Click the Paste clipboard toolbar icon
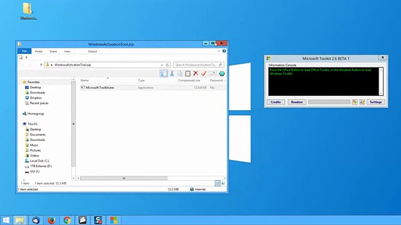Image resolution: width=401 pixels, height=225 pixels. (x=188, y=73)
